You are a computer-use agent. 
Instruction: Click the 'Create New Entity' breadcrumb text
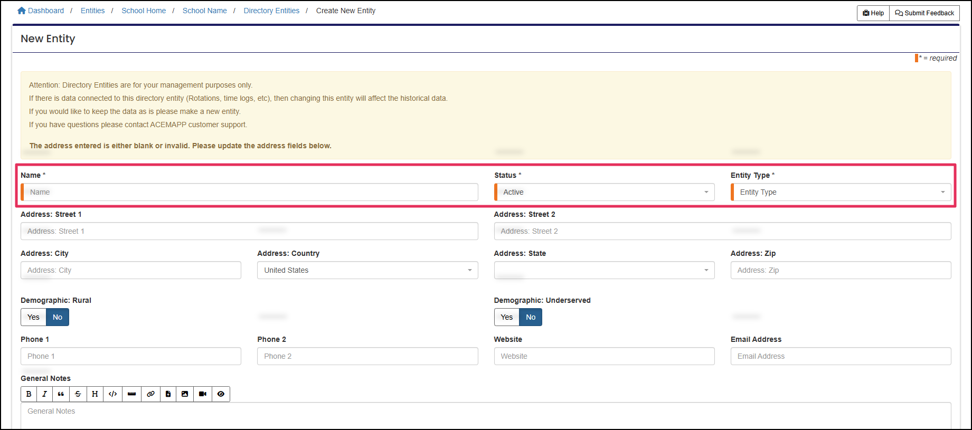[346, 11]
